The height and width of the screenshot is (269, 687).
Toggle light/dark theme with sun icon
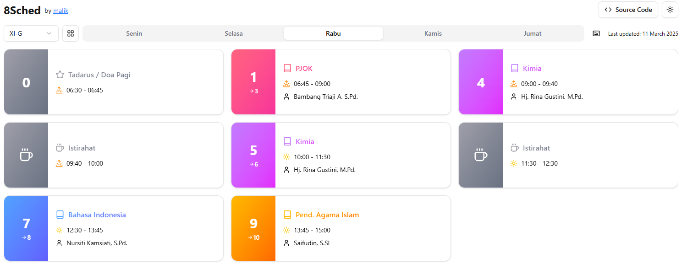(x=670, y=9)
